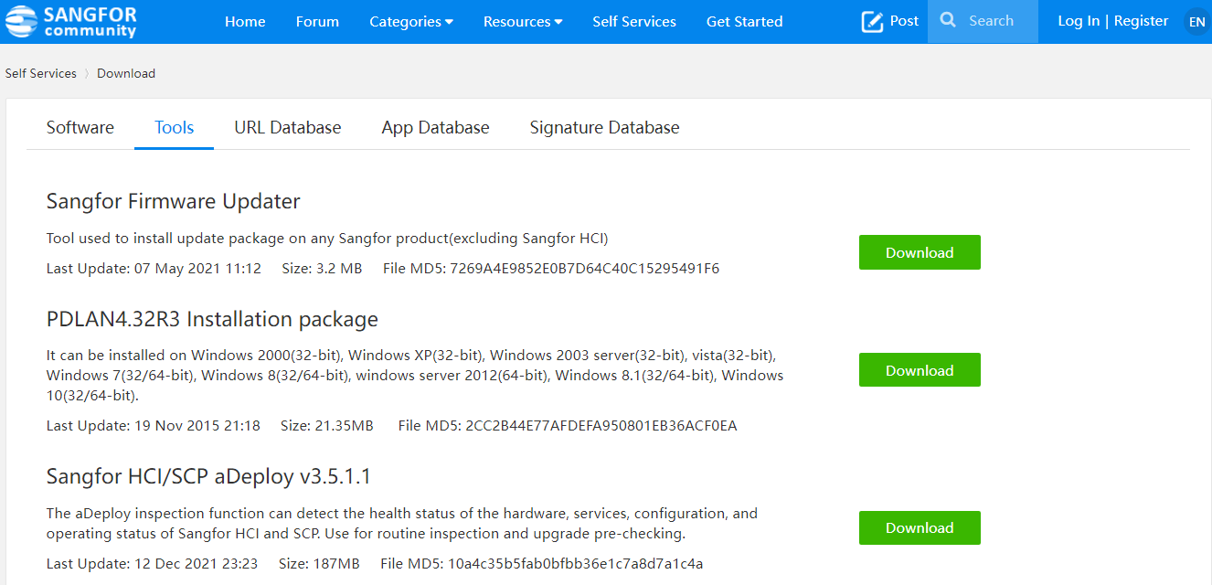Download the PDLAN4.32R3 Installation package
The height and width of the screenshot is (585, 1212).
pyautogui.click(x=919, y=370)
